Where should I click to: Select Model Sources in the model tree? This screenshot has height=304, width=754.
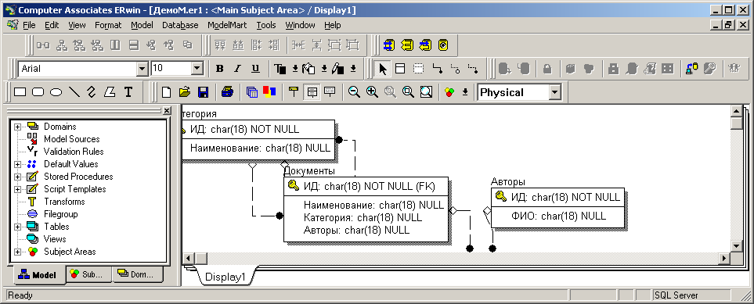coord(72,139)
